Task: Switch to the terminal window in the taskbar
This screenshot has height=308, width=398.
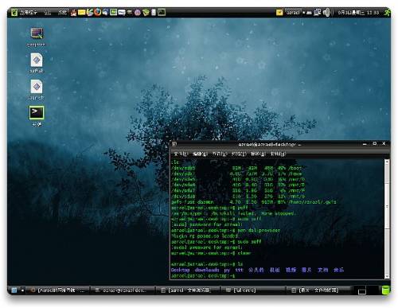Action: (x=122, y=290)
